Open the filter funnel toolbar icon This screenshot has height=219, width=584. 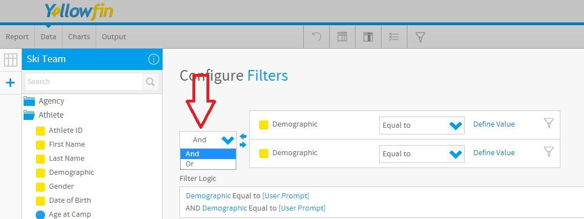coord(420,36)
